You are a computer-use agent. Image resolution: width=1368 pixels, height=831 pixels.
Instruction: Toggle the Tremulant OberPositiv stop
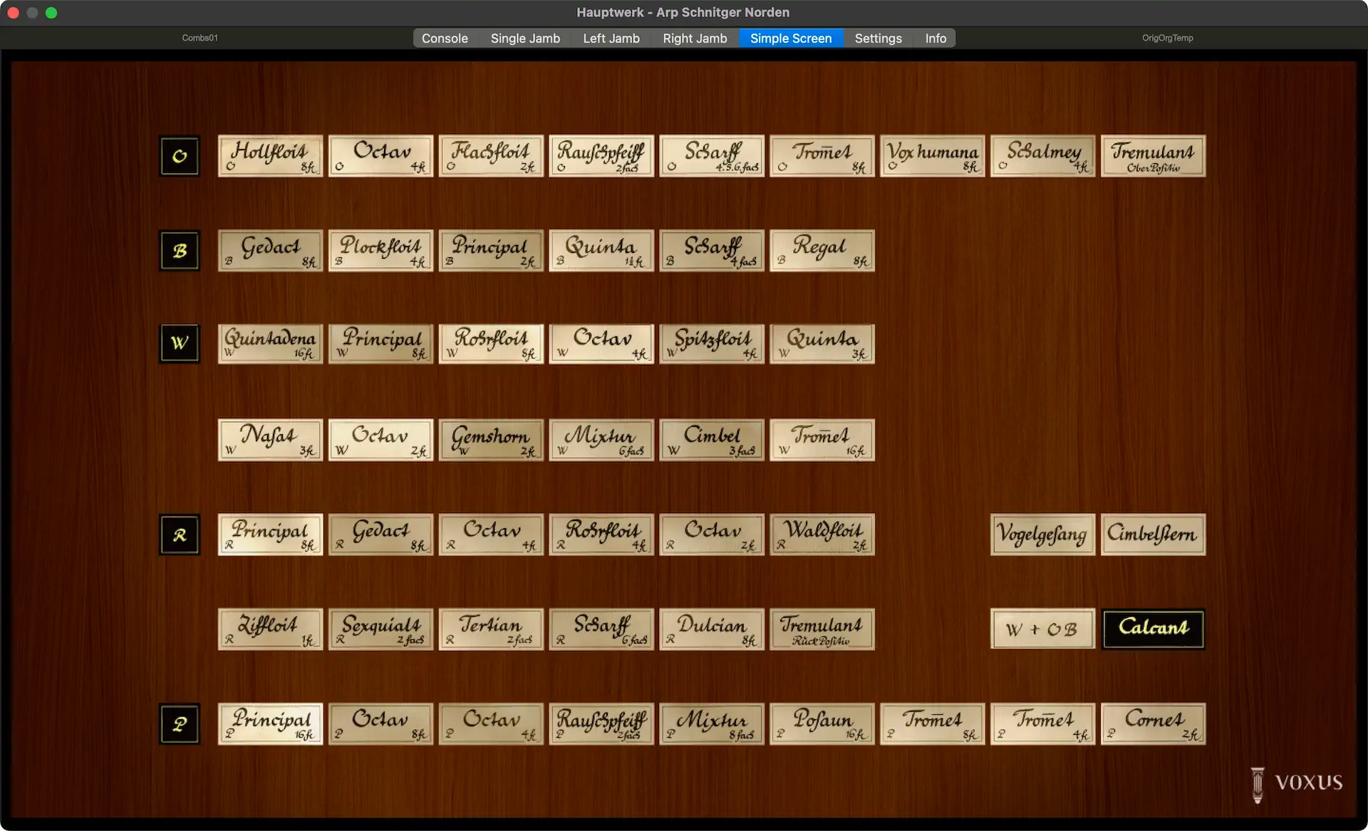[1153, 156]
